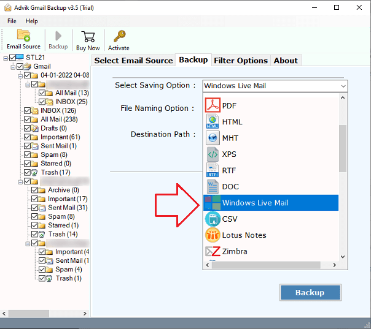The height and width of the screenshot is (329, 371).
Task: Select the HTML format icon
Action: (x=213, y=121)
